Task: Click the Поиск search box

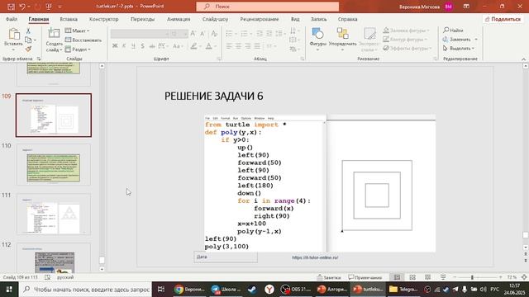Action: 268,7
